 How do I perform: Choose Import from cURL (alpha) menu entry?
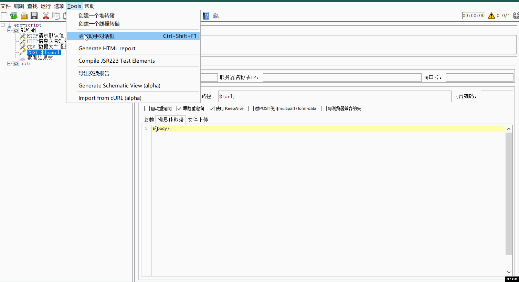[109, 98]
